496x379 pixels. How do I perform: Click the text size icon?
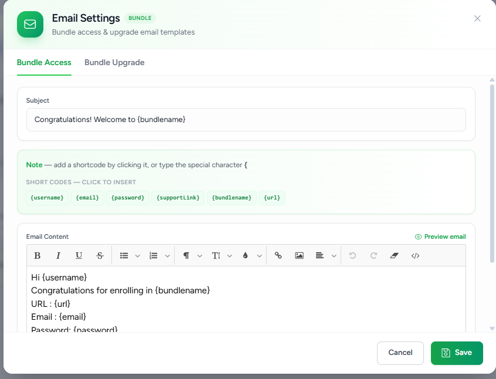pyautogui.click(x=216, y=256)
